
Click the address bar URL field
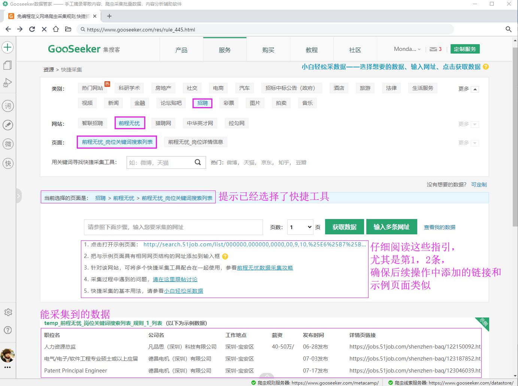point(265,29)
